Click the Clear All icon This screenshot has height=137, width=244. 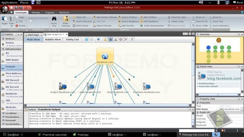11,19
